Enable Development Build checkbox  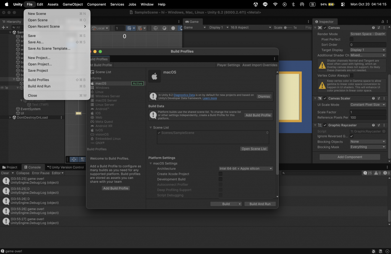pyautogui.click(x=220, y=179)
